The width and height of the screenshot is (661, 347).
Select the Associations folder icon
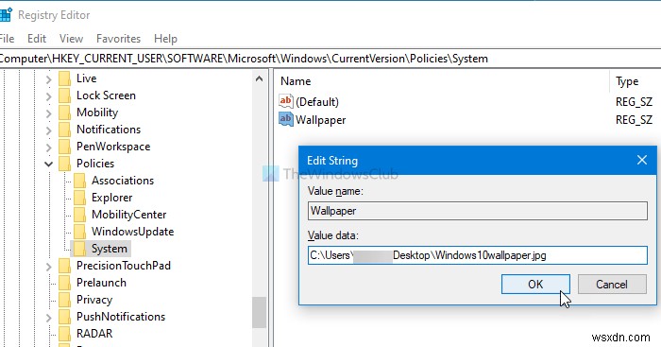pyautogui.click(x=79, y=181)
